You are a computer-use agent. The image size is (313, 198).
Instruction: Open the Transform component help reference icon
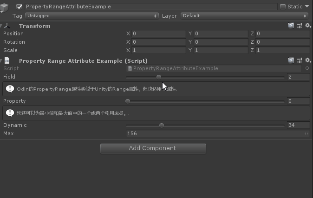(x=291, y=26)
